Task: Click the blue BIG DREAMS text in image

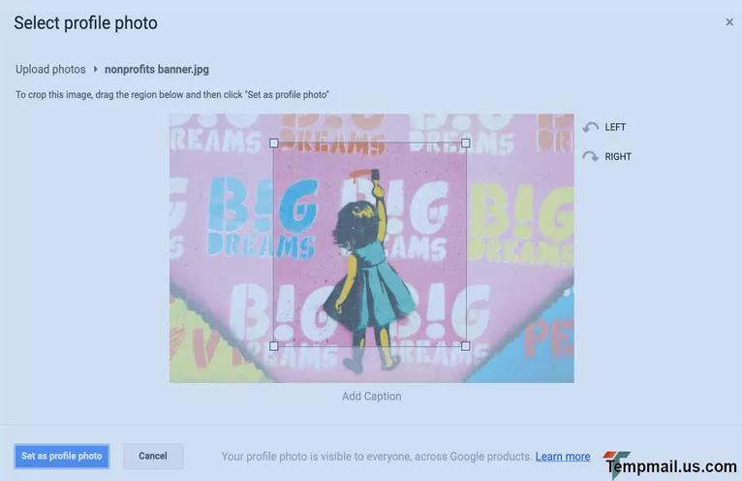Action: coord(263,218)
